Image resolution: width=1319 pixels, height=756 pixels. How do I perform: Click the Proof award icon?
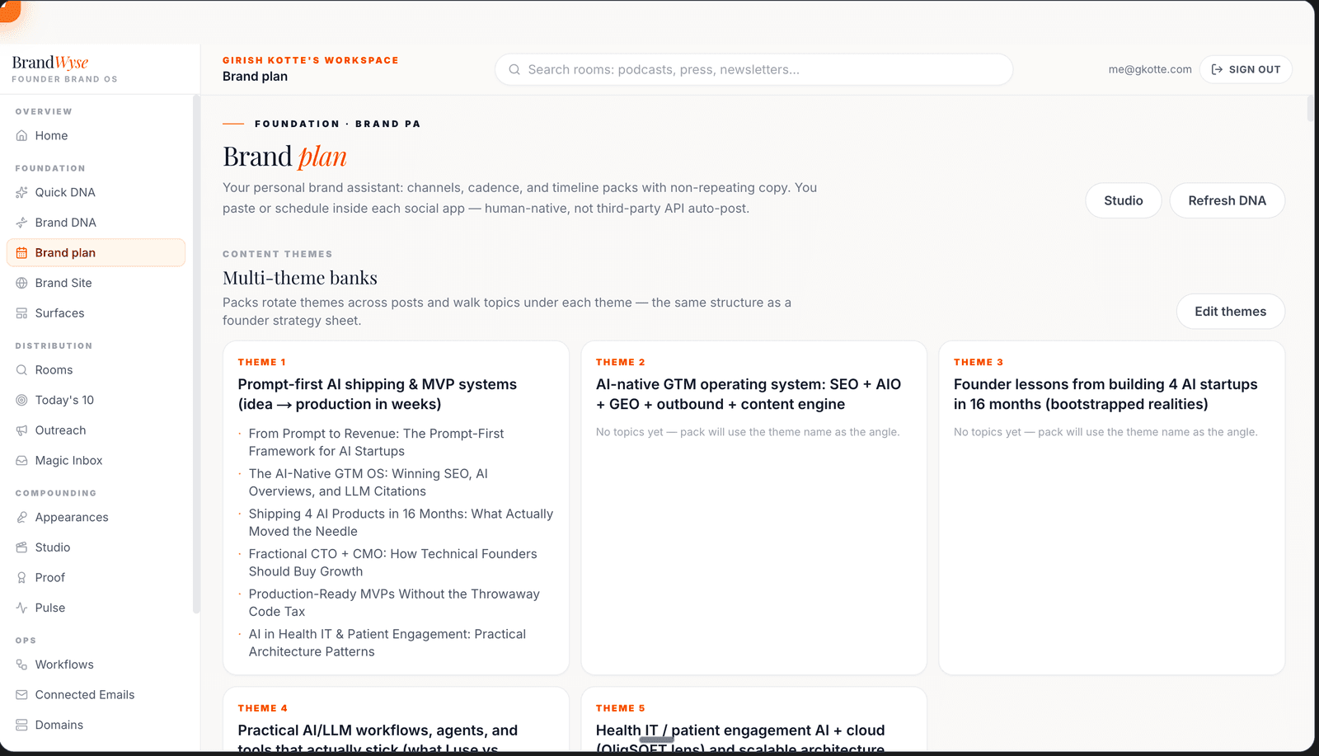22,578
